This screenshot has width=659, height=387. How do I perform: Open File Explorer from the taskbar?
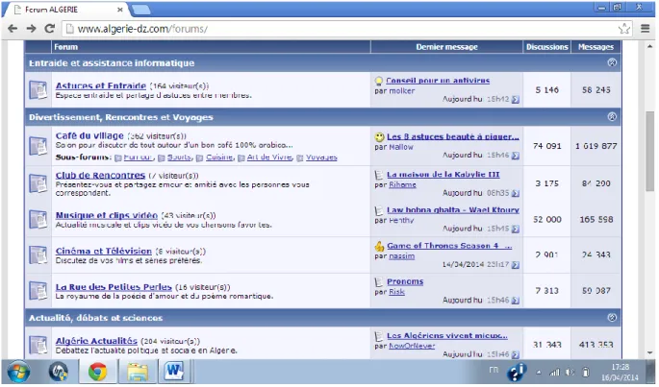click(x=138, y=372)
